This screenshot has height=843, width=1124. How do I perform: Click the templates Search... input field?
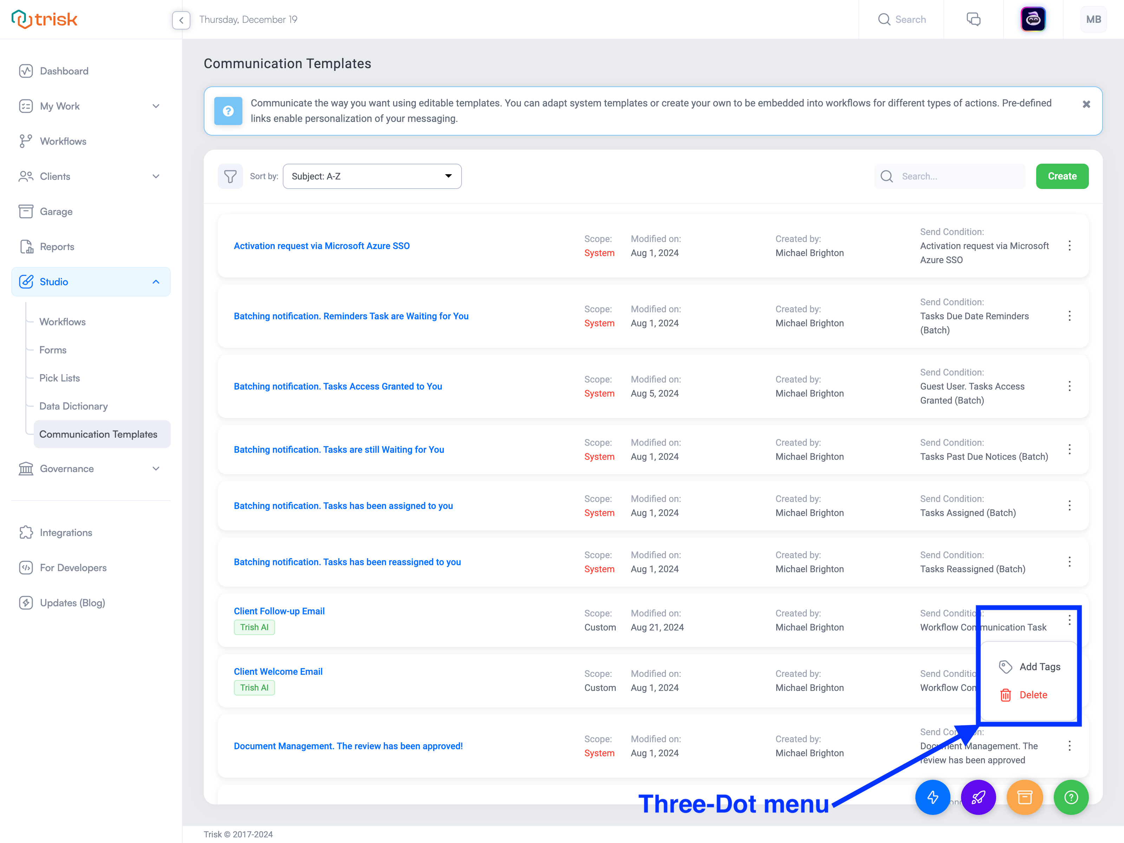tap(950, 176)
